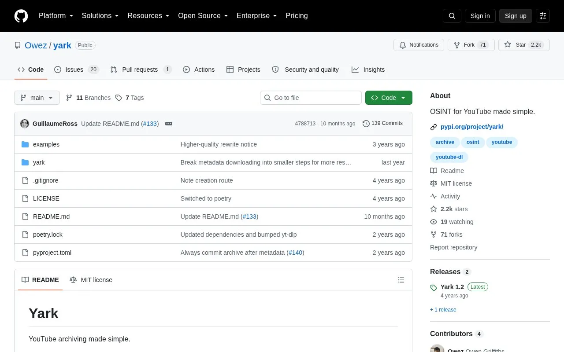Open the 139 Commits history link

(x=382, y=124)
